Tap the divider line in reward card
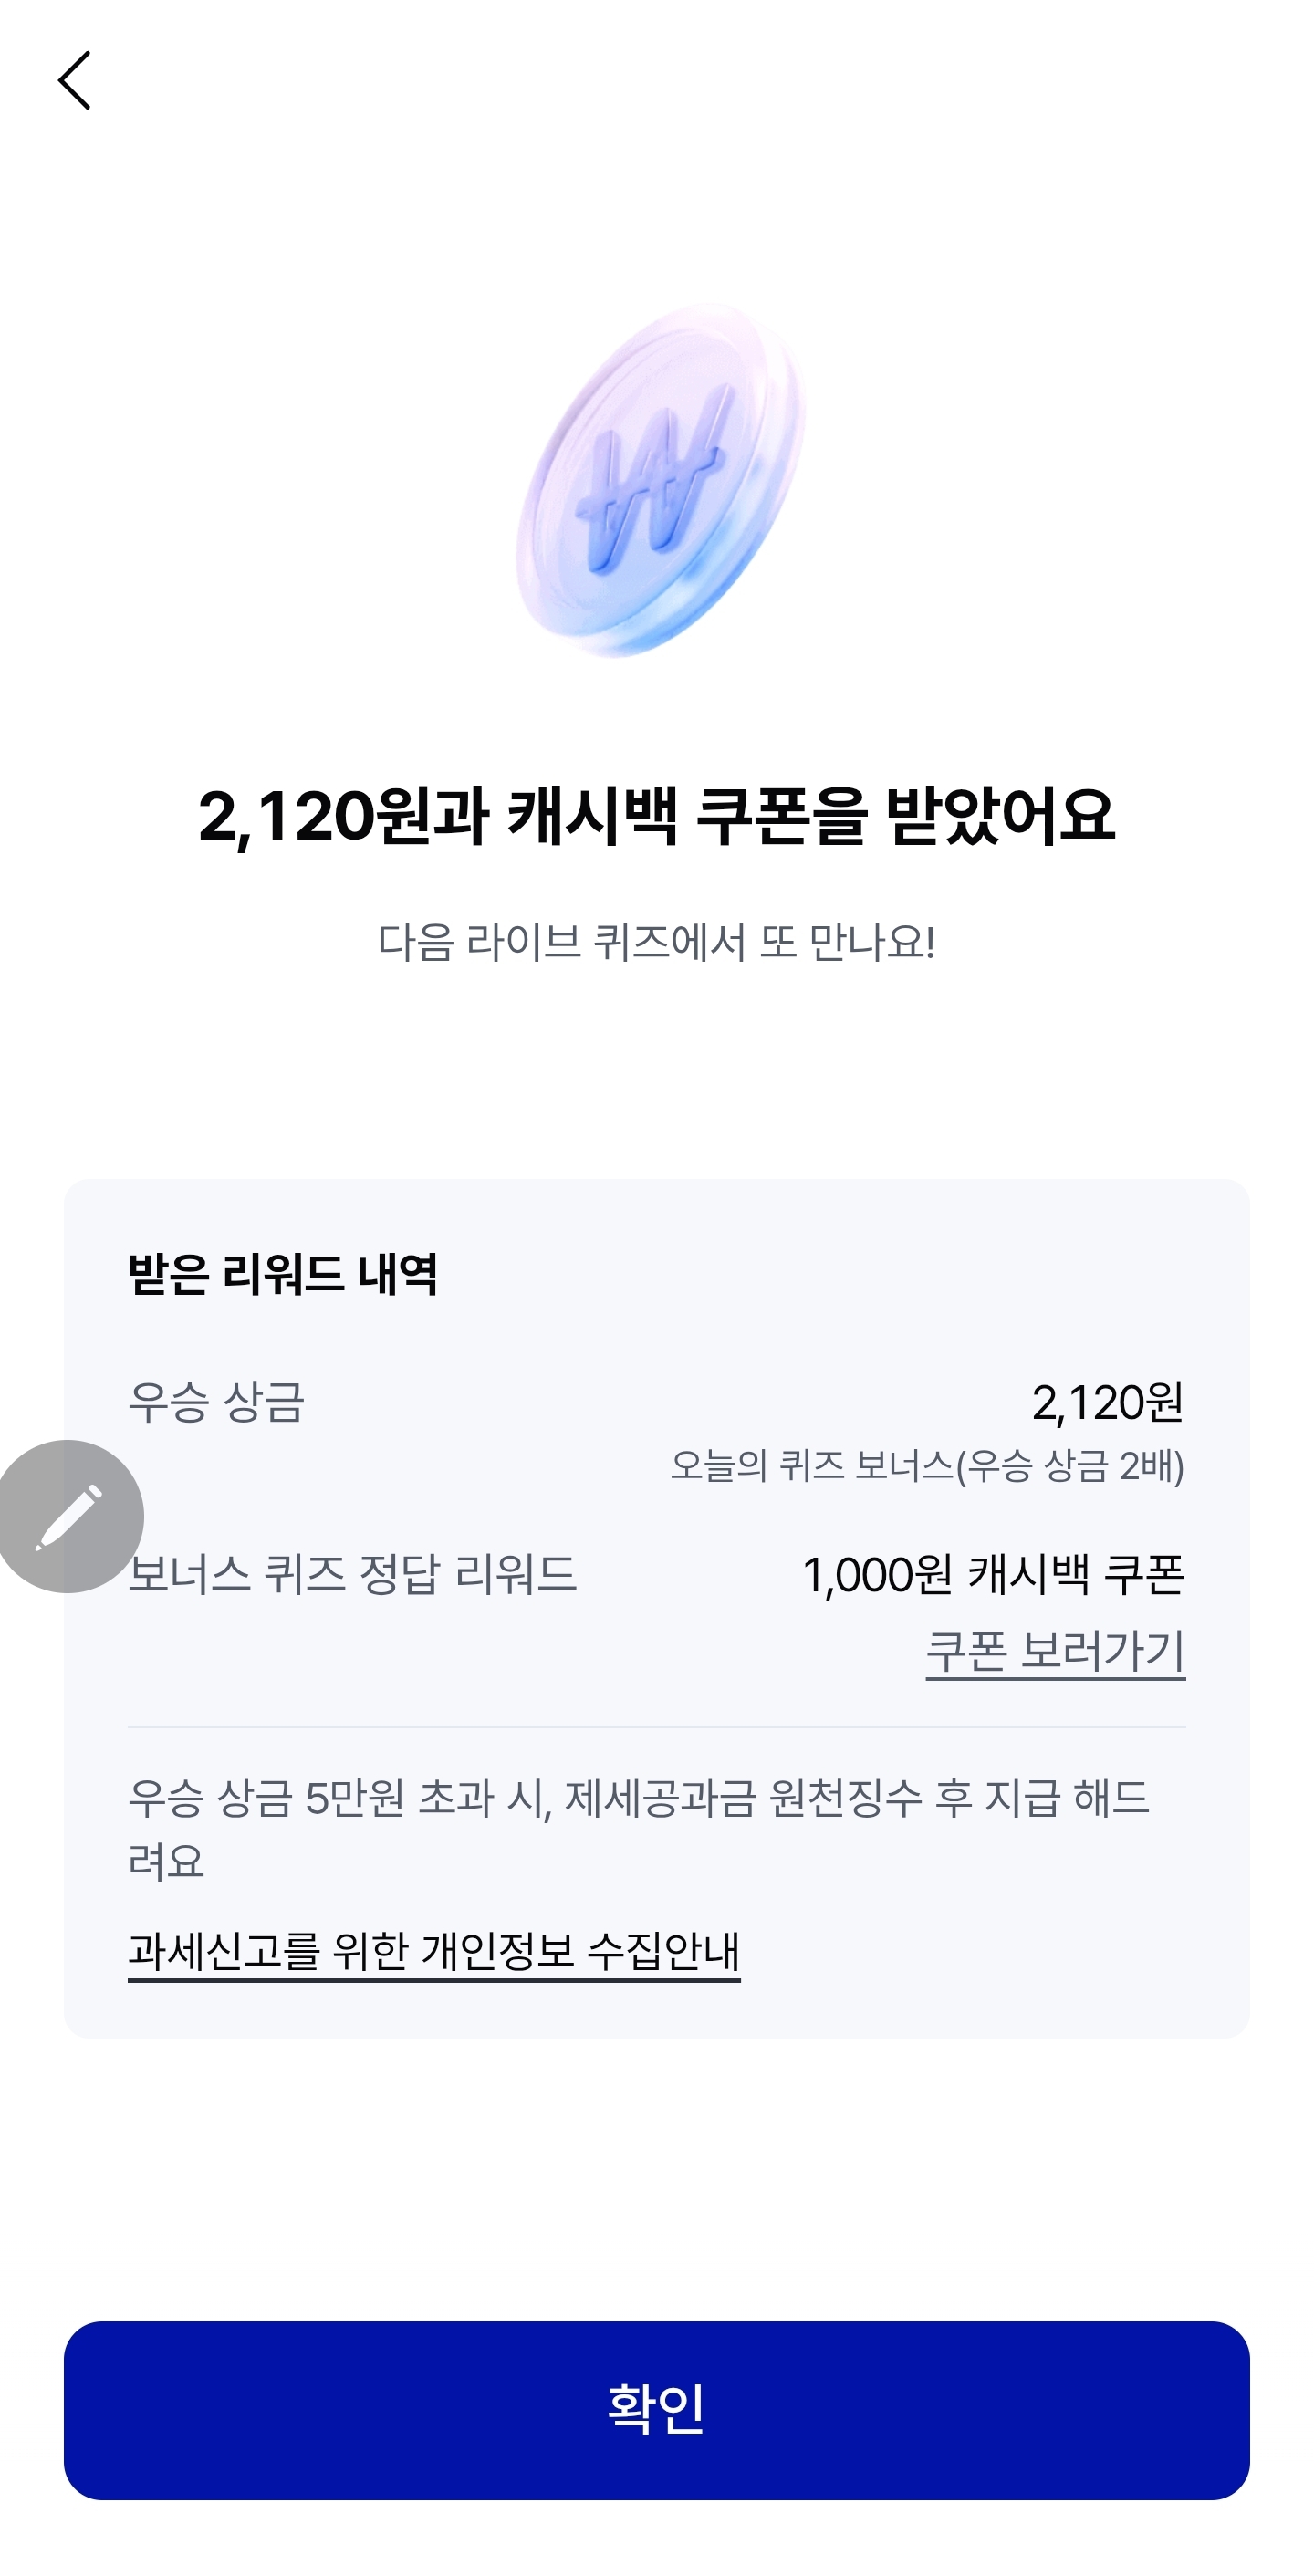 657,1726
